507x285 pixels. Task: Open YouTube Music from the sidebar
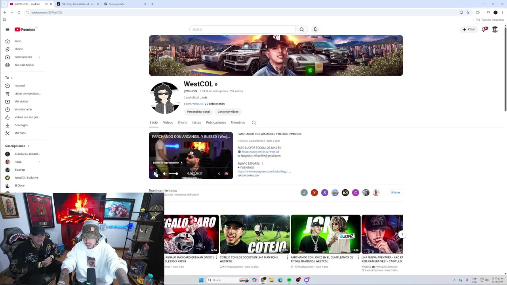[24, 65]
